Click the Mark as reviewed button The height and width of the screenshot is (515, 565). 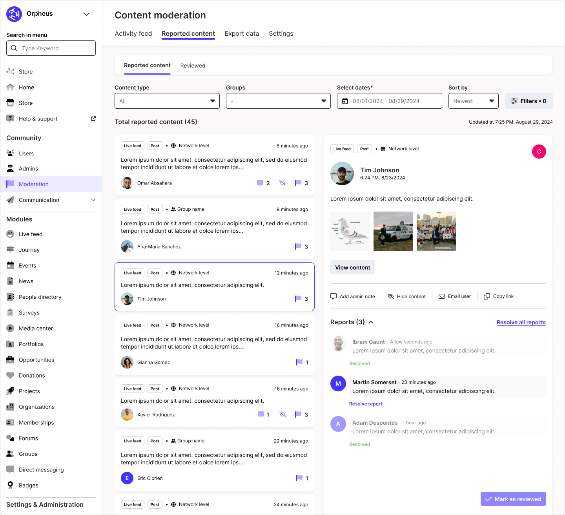[x=513, y=499]
